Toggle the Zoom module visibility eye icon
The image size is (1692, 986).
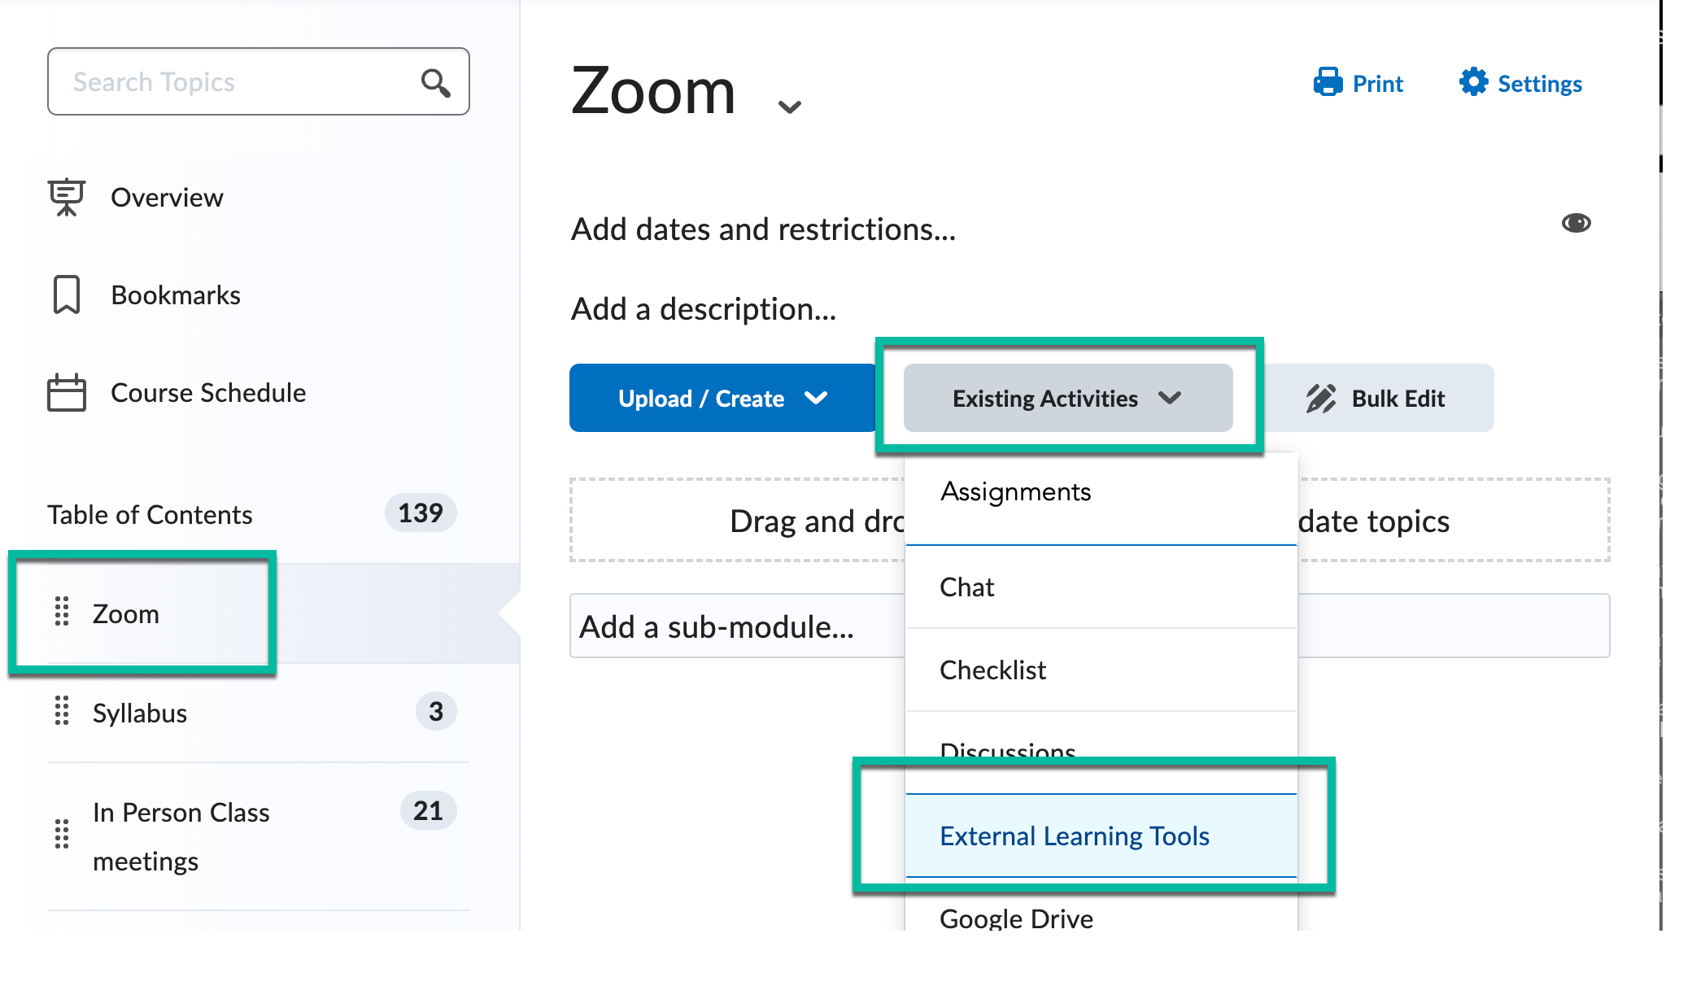coord(1577,222)
